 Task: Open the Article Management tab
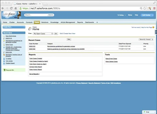[x=68, y=22]
